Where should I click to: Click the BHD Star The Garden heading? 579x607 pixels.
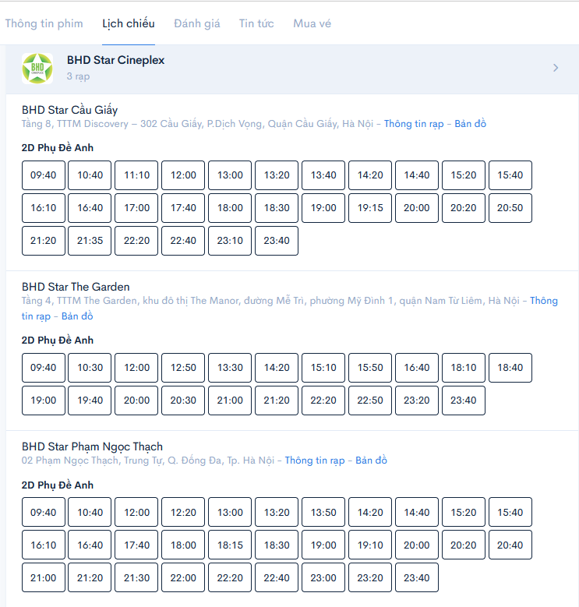(x=76, y=287)
